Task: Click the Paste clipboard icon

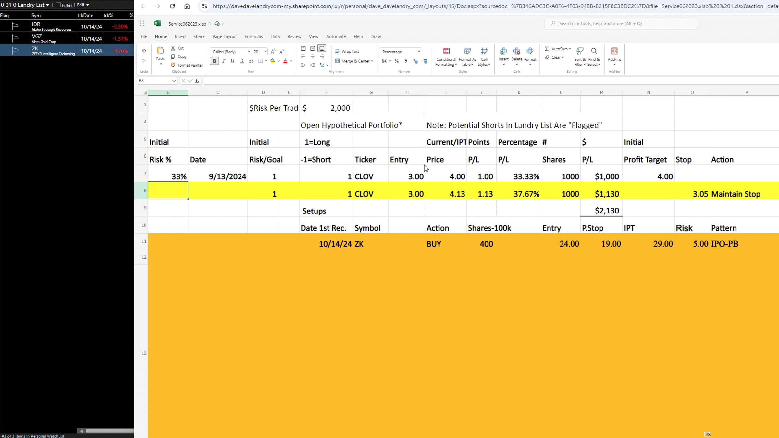Action: coord(160,51)
